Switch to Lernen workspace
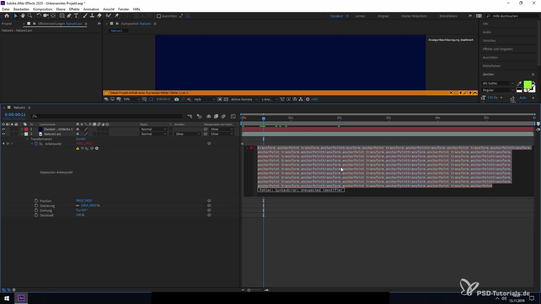 [360, 16]
